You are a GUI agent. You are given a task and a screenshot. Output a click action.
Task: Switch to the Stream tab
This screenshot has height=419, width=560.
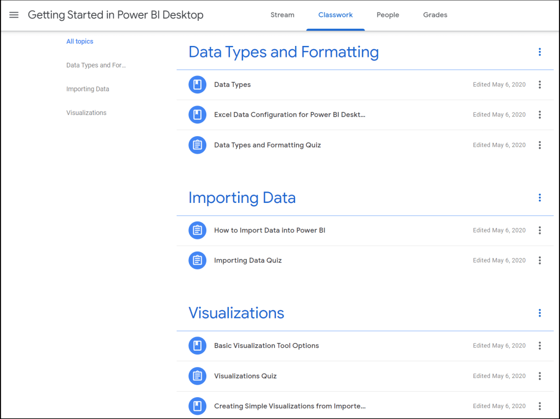click(282, 15)
